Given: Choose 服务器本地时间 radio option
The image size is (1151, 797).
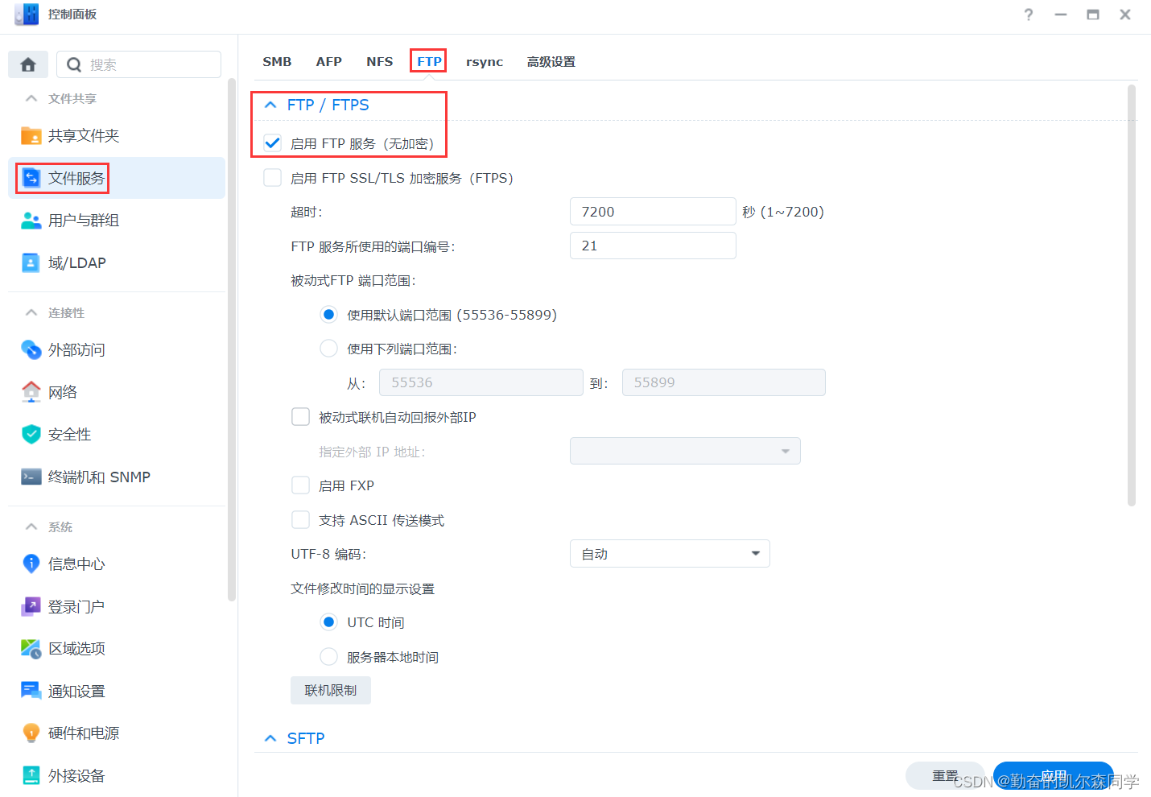Looking at the screenshot, I should point(328,656).
